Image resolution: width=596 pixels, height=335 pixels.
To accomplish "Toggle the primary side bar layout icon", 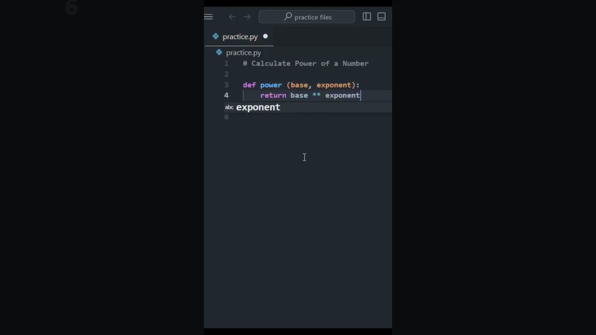I will click(367, 17).
